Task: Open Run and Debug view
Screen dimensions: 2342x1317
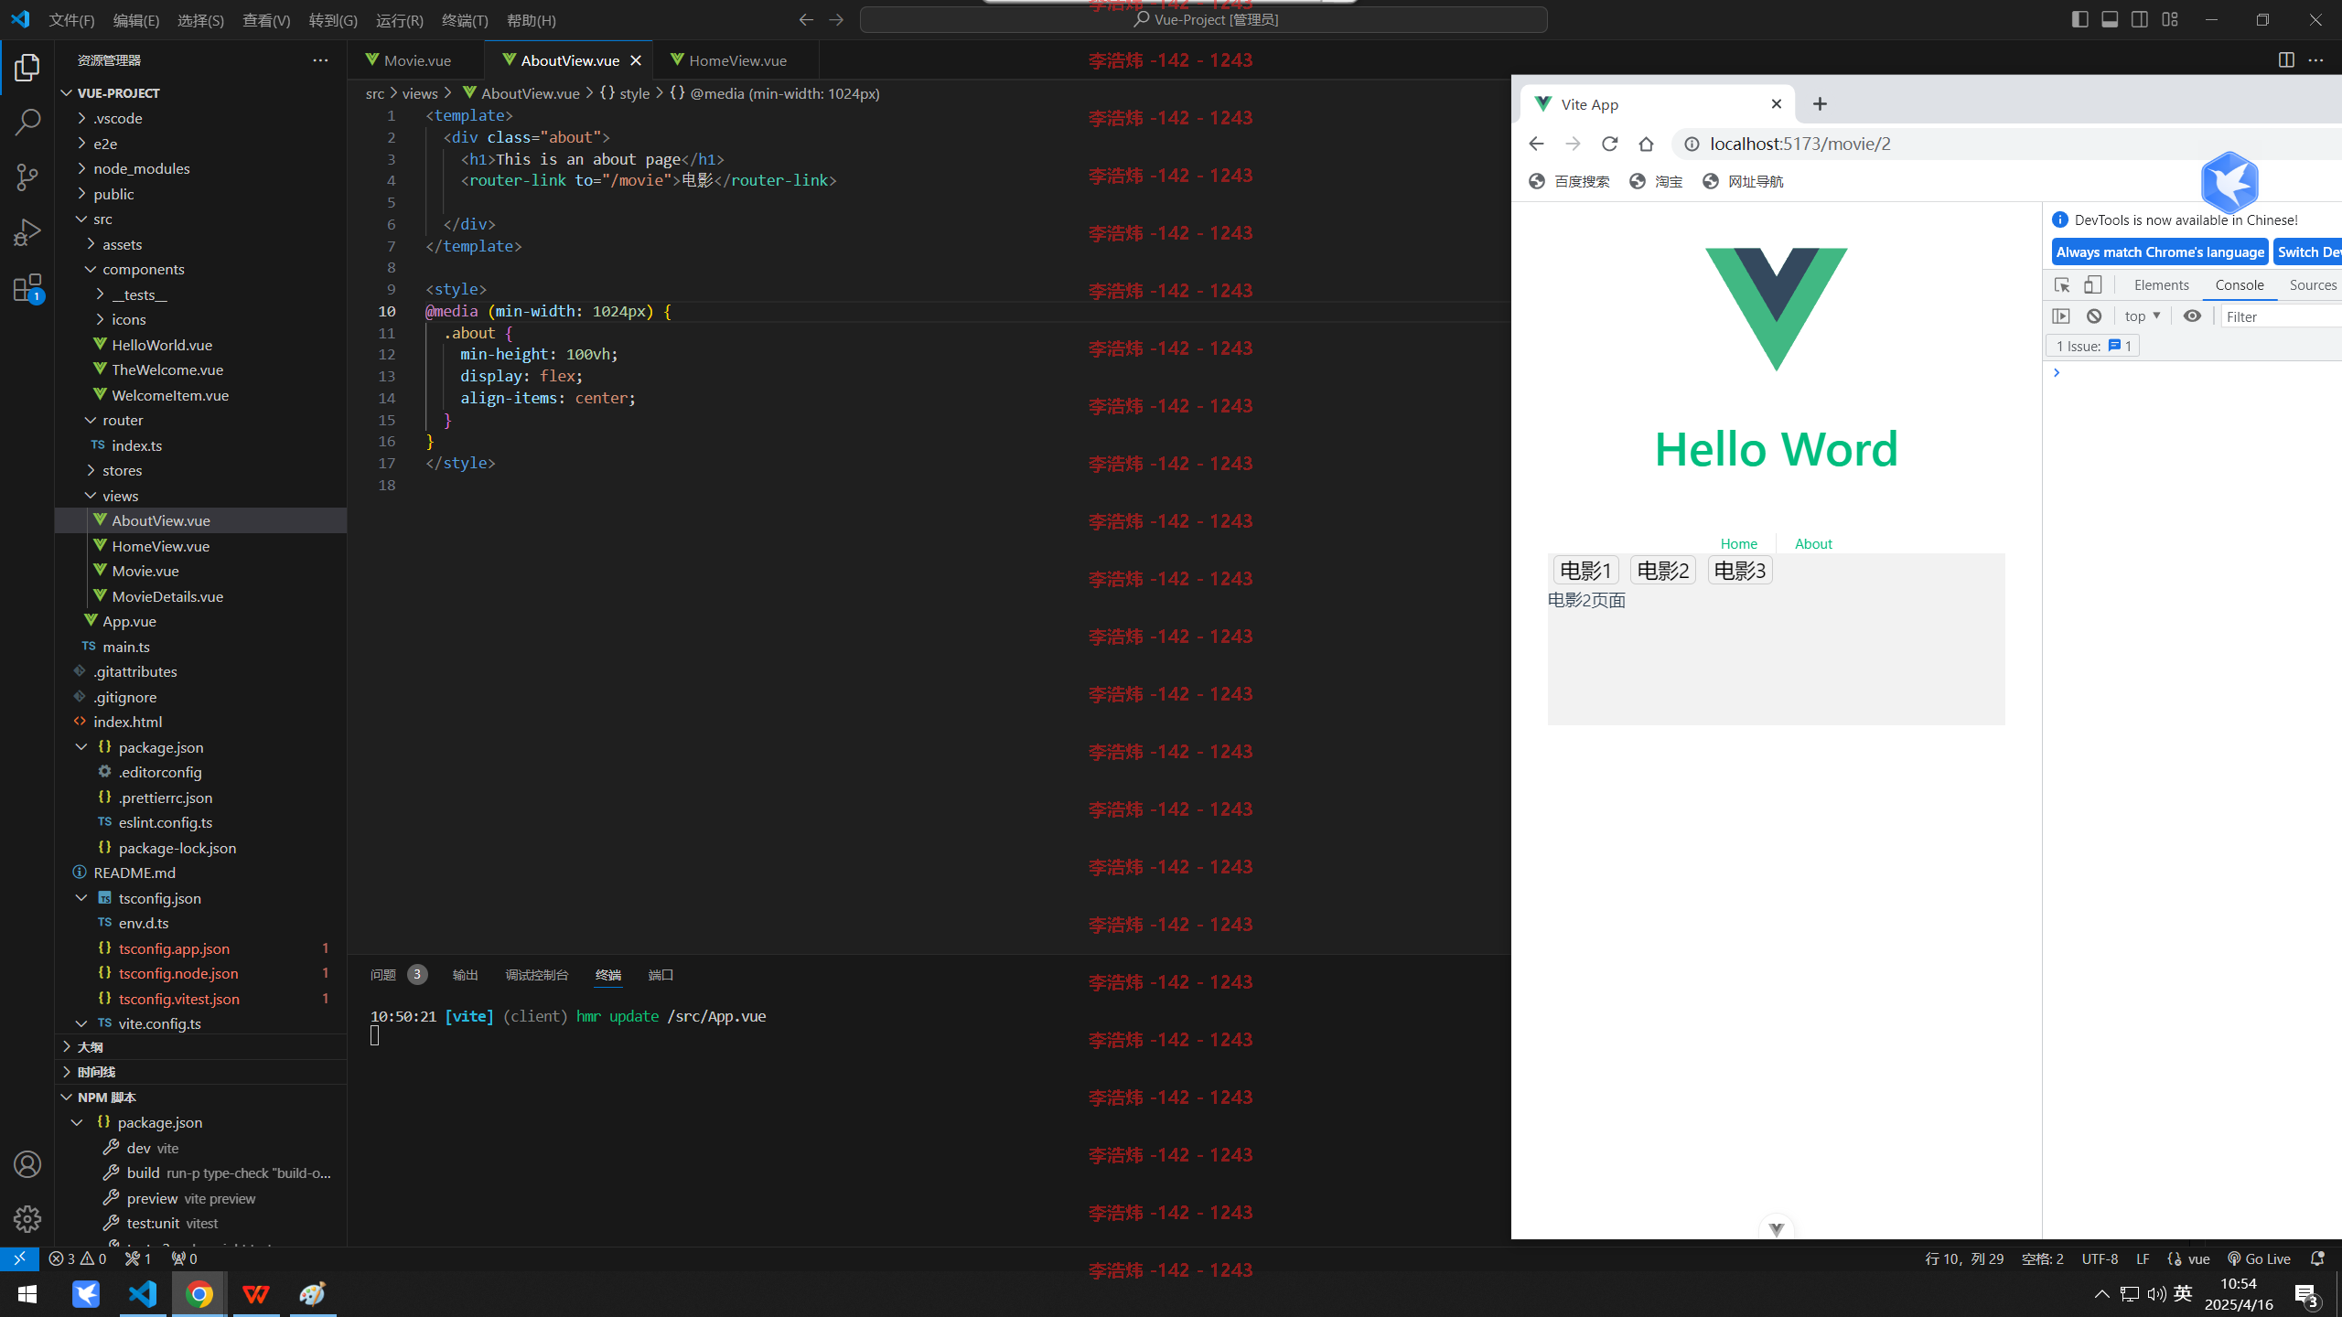Action: 27,232
